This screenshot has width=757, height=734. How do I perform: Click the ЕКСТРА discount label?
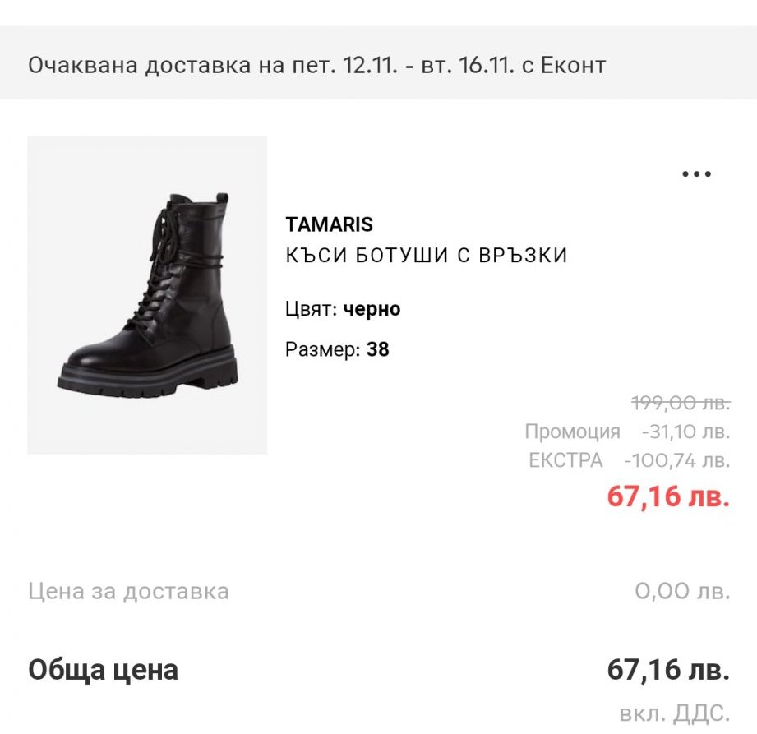pos(565,459)
